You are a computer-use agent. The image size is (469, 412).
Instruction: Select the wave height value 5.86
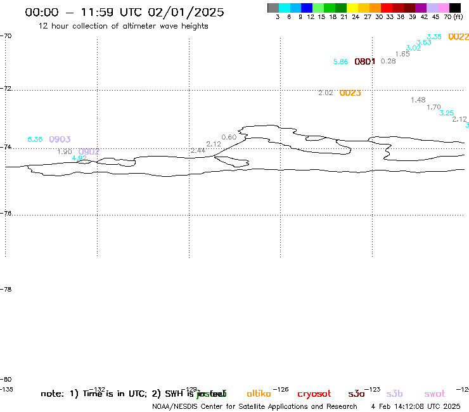point(341,61)
